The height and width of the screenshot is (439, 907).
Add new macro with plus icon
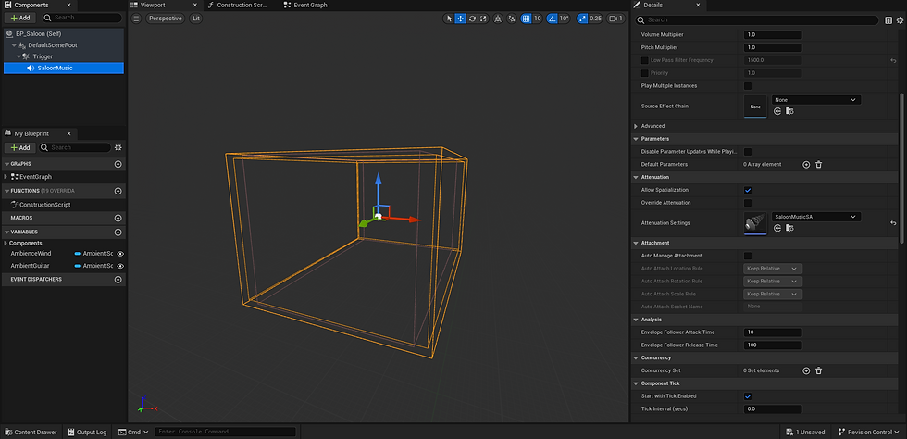coord(118,219)
